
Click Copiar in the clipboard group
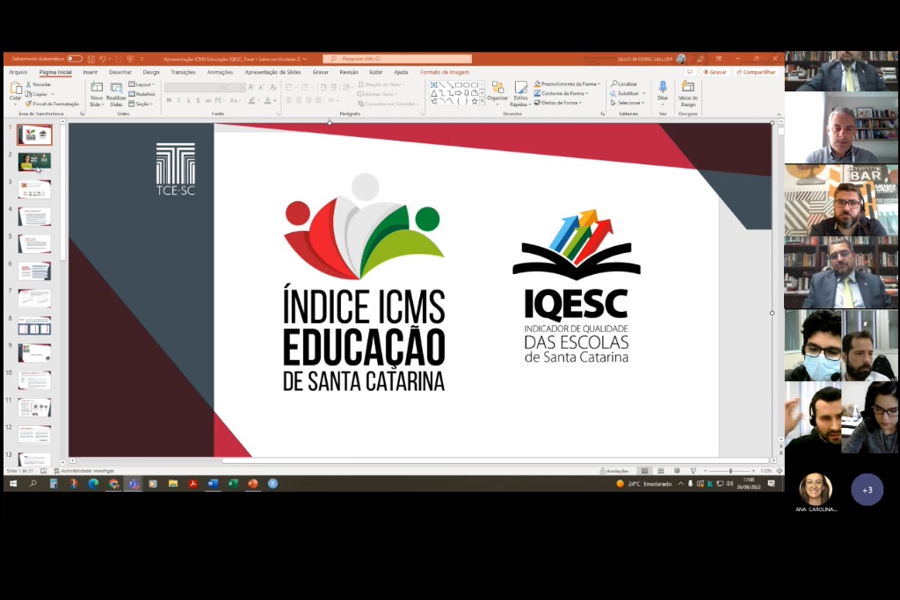[37, 94]
